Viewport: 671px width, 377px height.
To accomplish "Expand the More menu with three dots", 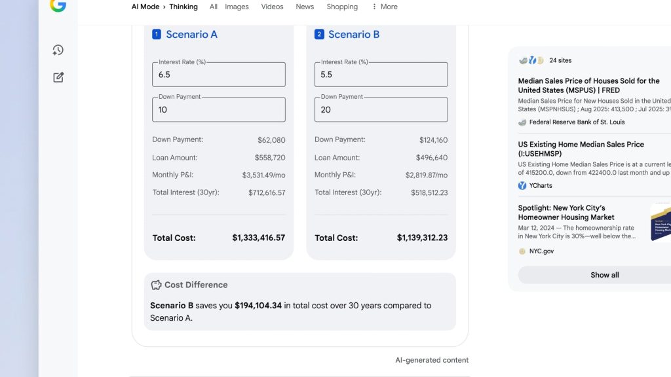I will 384,7.
